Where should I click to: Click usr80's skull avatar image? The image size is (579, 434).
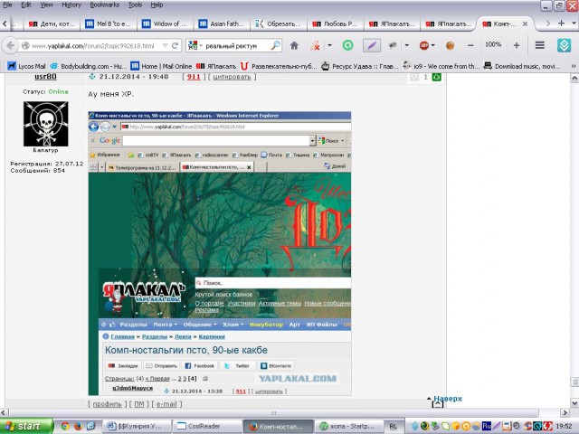(46, 124)
